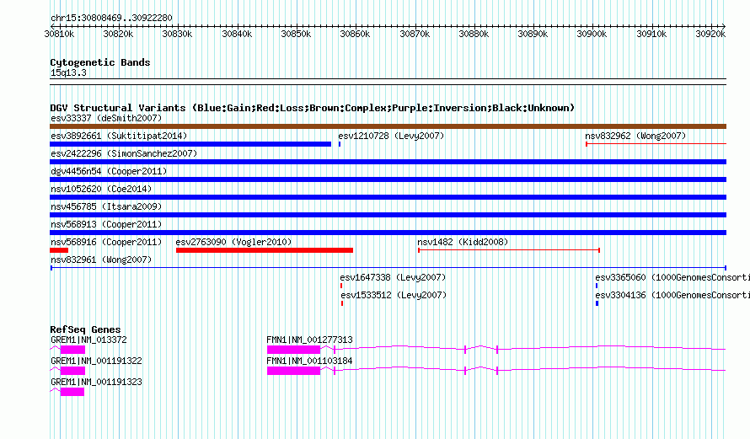Click the 30880k ruler position label
This screenshot has height=439, width=750.
[x=474, y=34]
